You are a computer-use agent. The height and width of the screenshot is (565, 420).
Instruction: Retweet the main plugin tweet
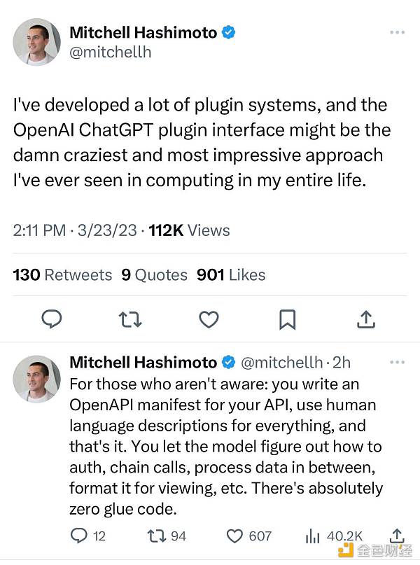point(130,319)
